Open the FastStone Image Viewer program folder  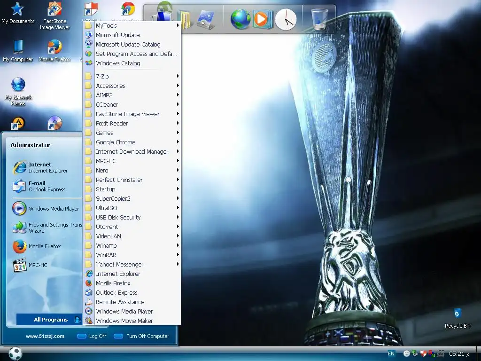[x=132, y=114]
